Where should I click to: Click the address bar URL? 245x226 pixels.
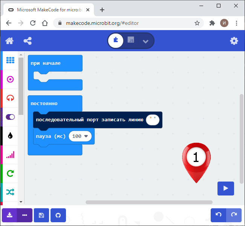click(x=102, y=23)
